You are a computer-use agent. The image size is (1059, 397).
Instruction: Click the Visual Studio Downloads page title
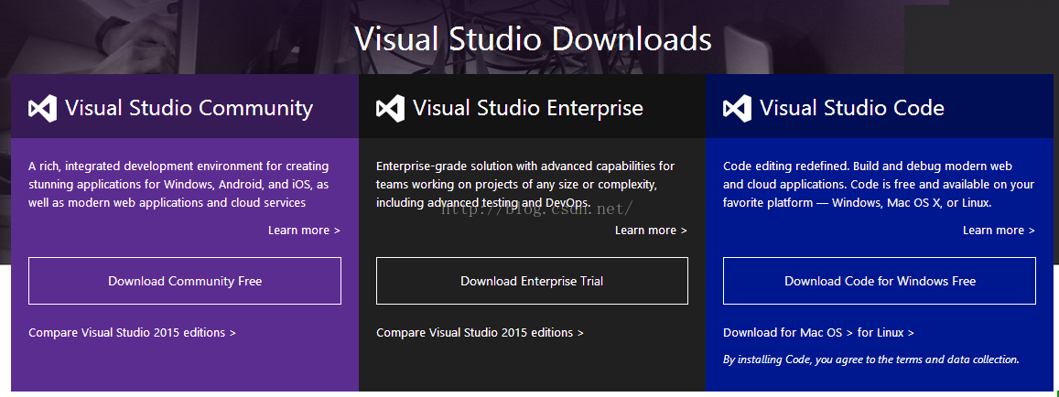533,39
